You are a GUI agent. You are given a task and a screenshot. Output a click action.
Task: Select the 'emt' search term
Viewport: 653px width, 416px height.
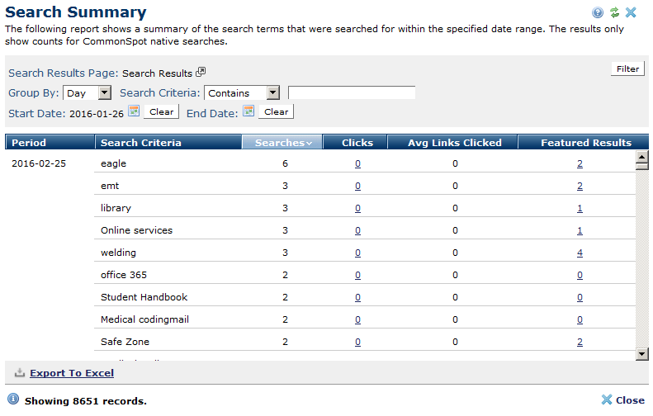[110, 186]
